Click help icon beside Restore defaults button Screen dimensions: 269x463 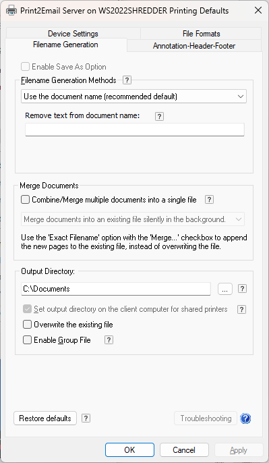[86, 418]
